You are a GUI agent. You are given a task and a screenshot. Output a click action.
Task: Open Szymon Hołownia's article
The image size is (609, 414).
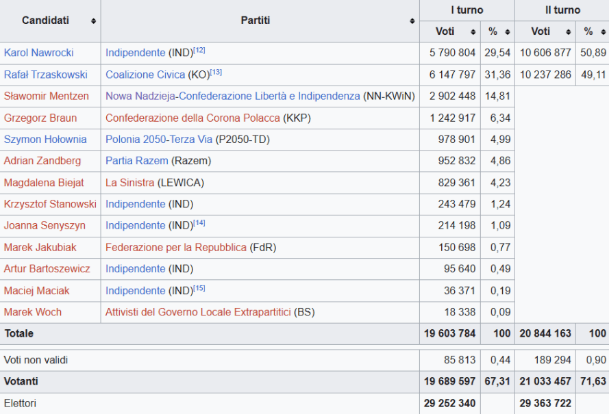click(45, 140)
